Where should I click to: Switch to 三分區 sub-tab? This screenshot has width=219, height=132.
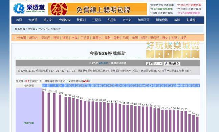pyautogui.click(x=85, y=38)
